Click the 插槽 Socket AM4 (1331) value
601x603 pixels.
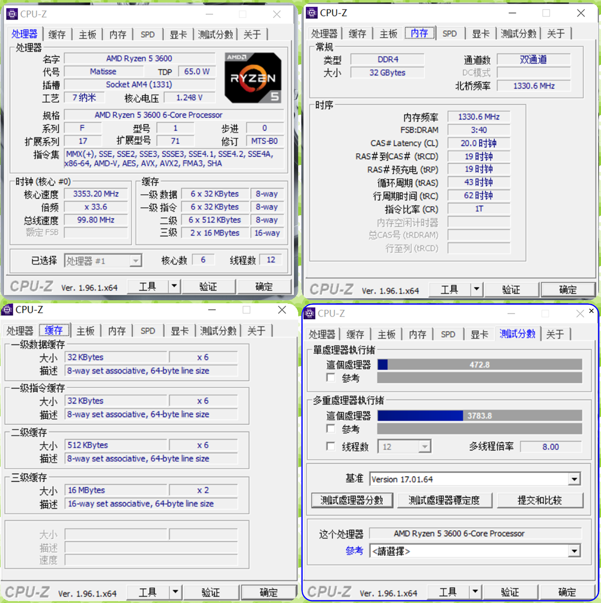140,84
